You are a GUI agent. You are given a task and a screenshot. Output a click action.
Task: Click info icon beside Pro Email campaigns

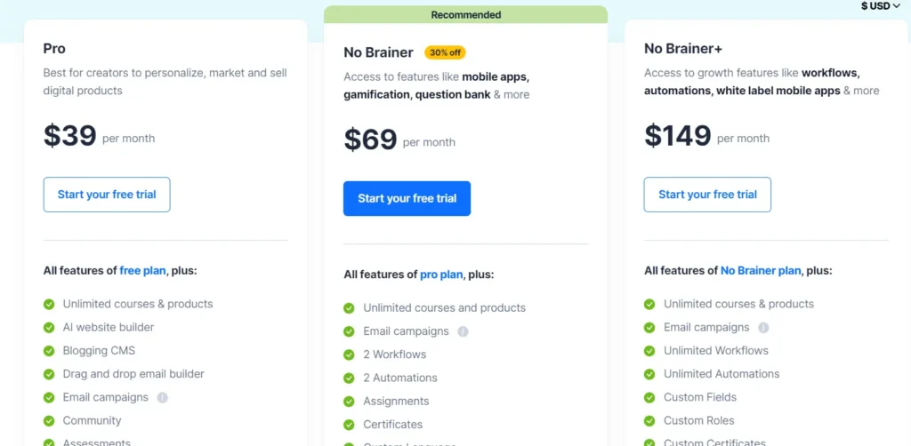163,398
